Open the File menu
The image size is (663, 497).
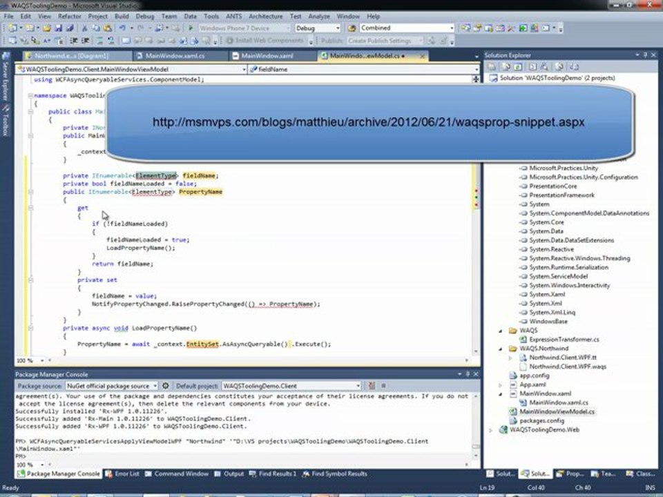click(x=8, y=17)
